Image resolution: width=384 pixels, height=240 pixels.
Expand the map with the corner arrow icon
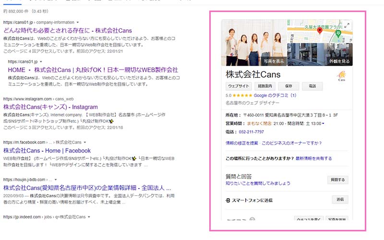click(348, 24)
